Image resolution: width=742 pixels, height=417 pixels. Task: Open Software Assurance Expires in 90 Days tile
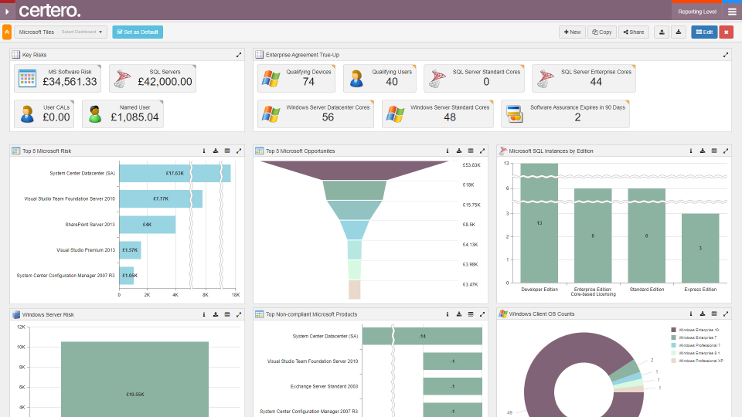click(565, 114)
